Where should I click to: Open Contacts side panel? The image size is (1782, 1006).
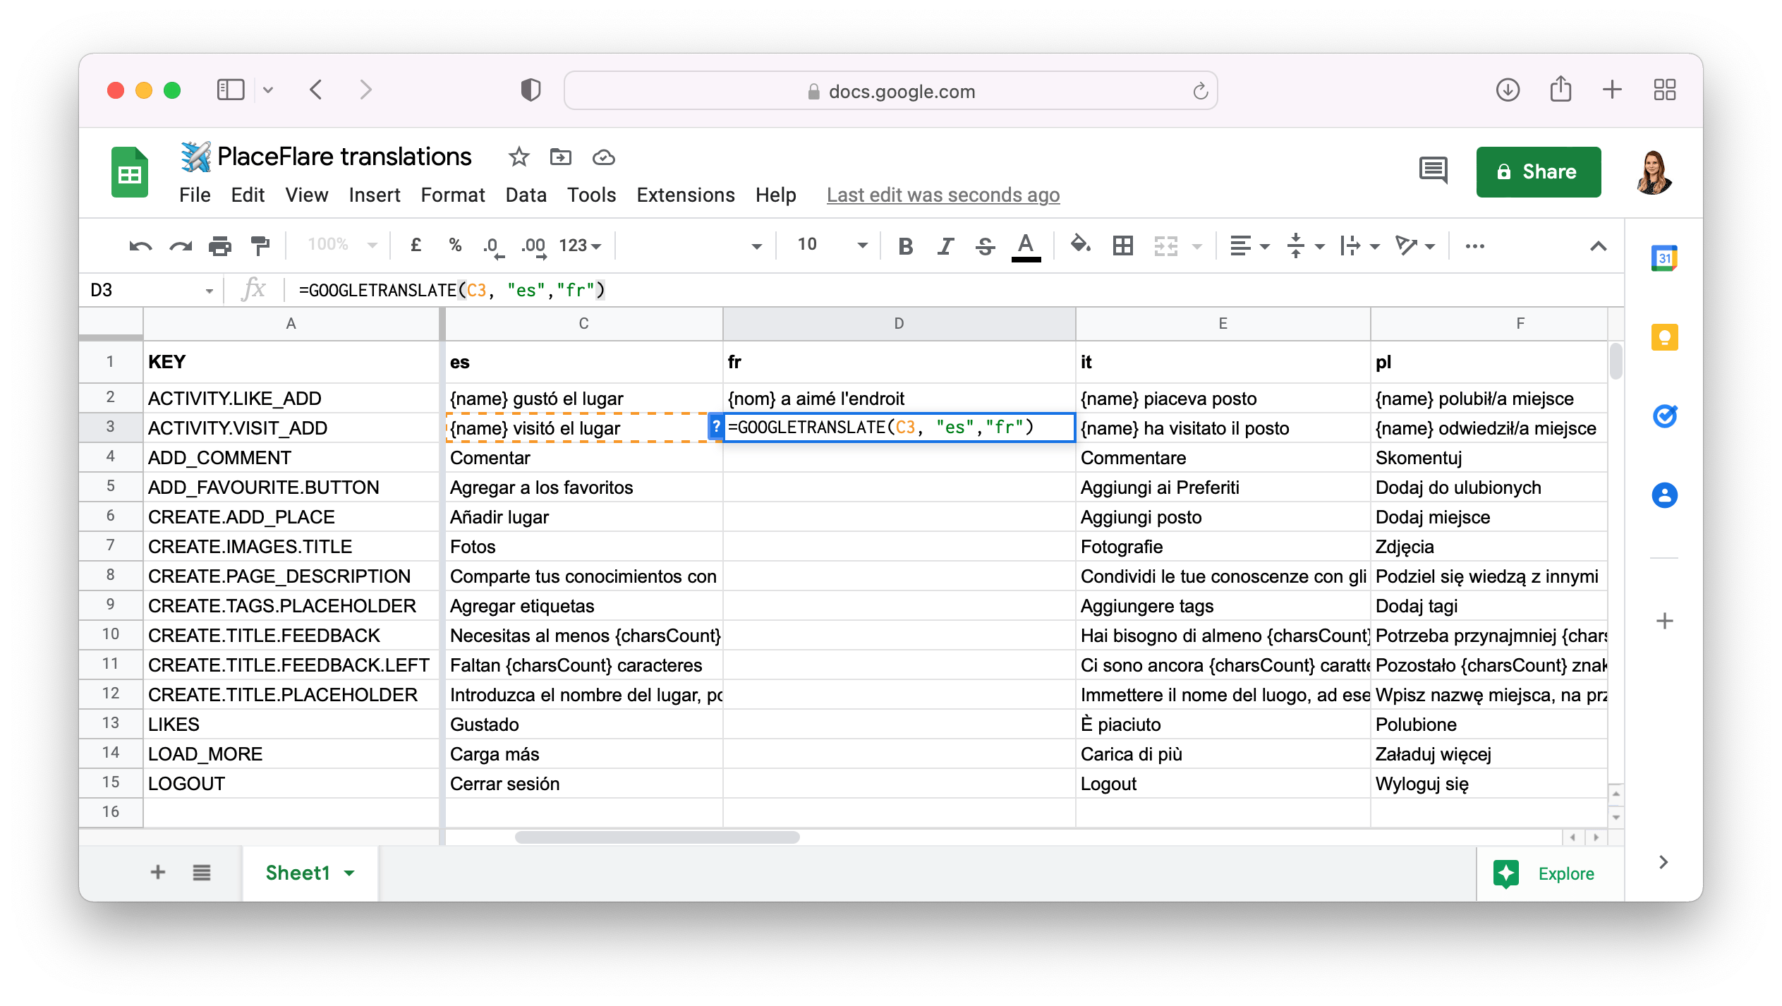click(x=1664, y=495)
